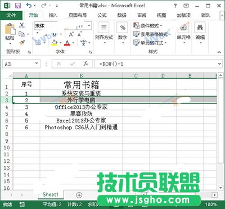
Task: Expand the Name Box dropdown arrow
Action: tap(37, 64)
